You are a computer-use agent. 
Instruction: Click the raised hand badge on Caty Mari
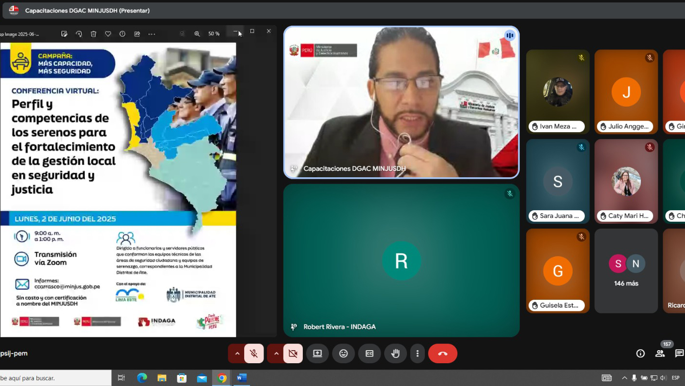click(603, 216)
